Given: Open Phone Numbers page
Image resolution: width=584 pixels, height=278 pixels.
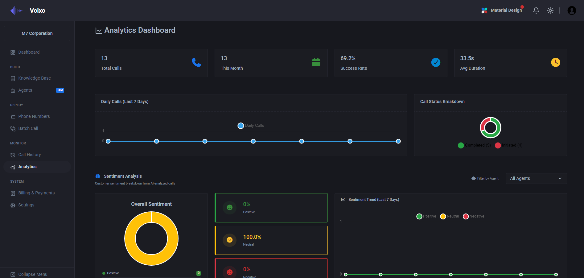Looking at the screenshot, I should (34, 116).
